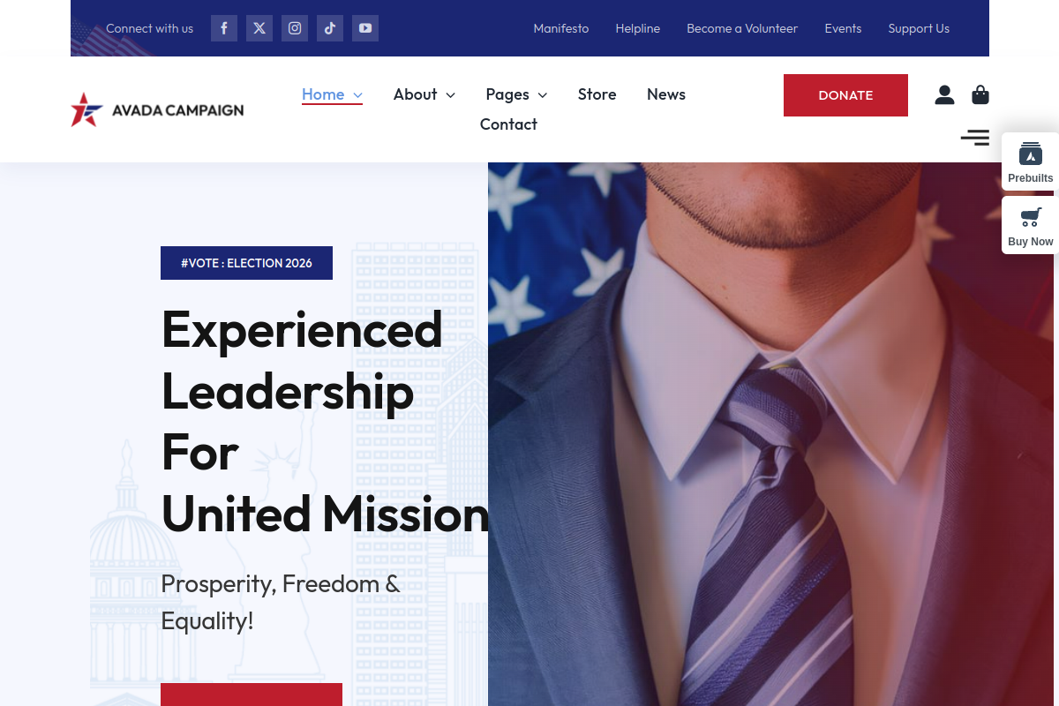The image size is (1059, 706).
Task: Open the shopping bag cart icon
Action: coord(980,94)
